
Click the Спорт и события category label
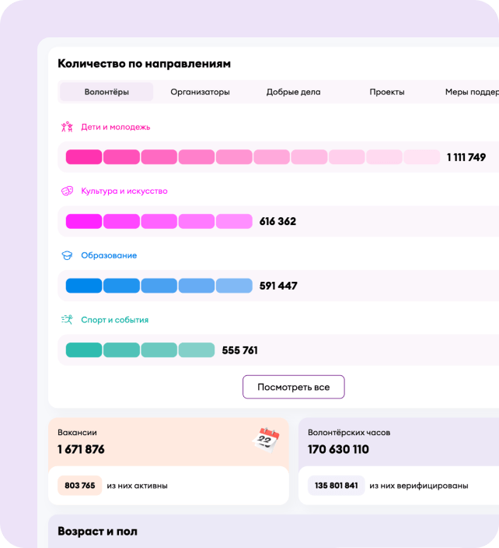tap(114, 319)
